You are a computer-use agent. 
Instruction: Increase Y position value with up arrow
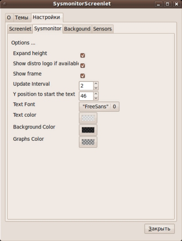(x=96, y=94)
